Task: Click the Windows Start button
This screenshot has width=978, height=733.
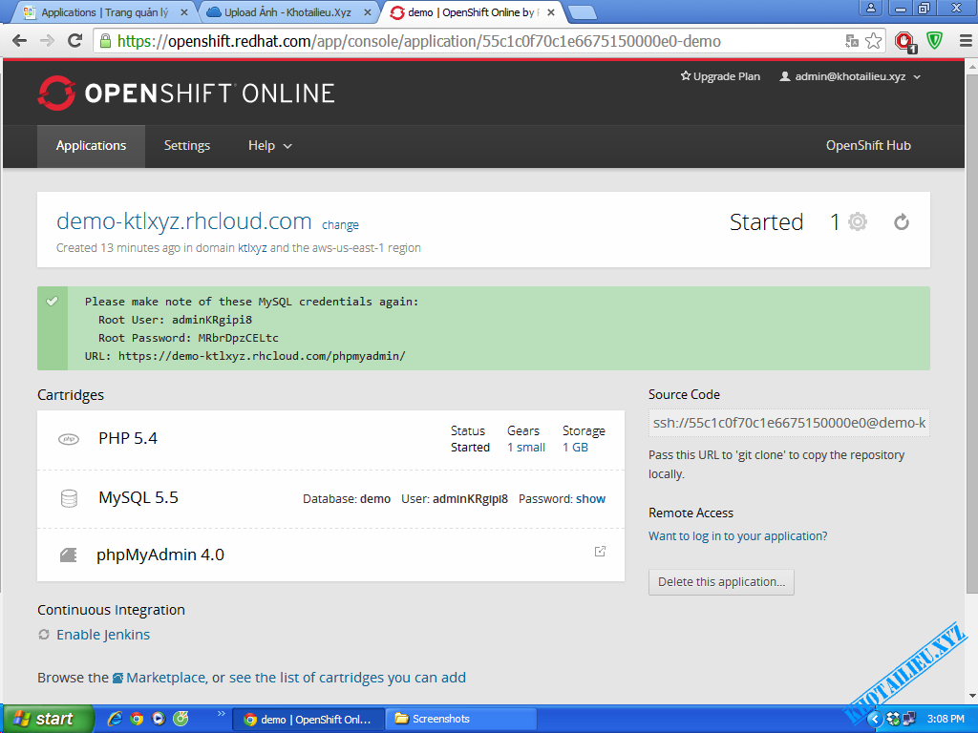Action: [x=46, y=719]
